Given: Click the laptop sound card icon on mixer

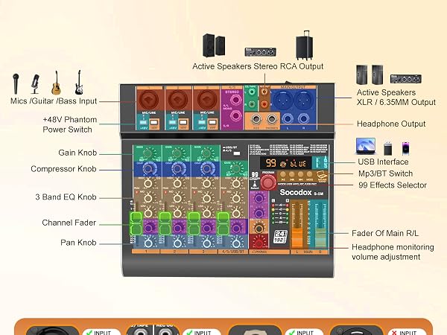Looking at the screenshot, I should click(322, 175).
